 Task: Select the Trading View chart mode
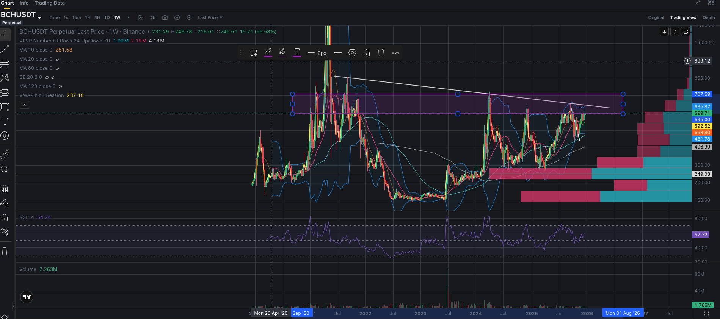point(683,17)
